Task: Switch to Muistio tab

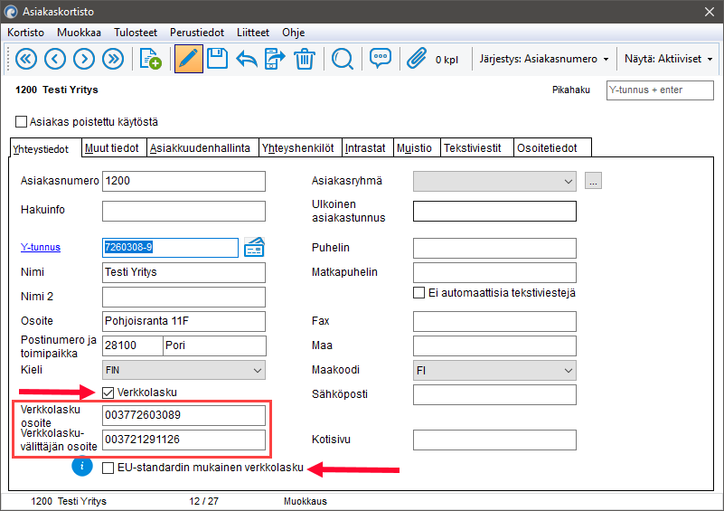Action: pos(417,147)
